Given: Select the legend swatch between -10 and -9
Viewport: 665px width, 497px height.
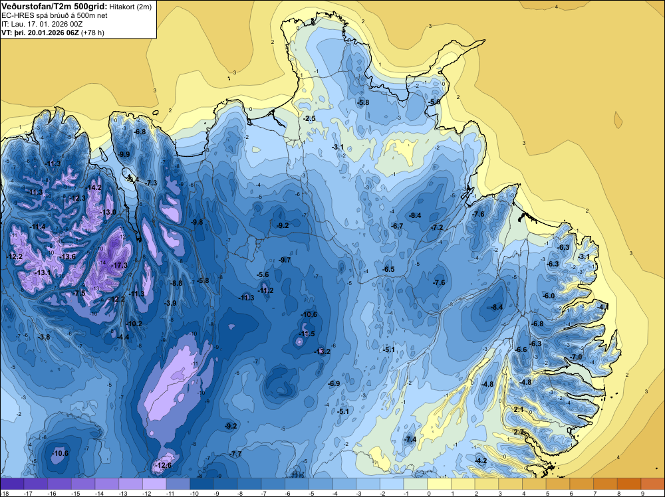Looking at the screenshot, I should point(202,484).
